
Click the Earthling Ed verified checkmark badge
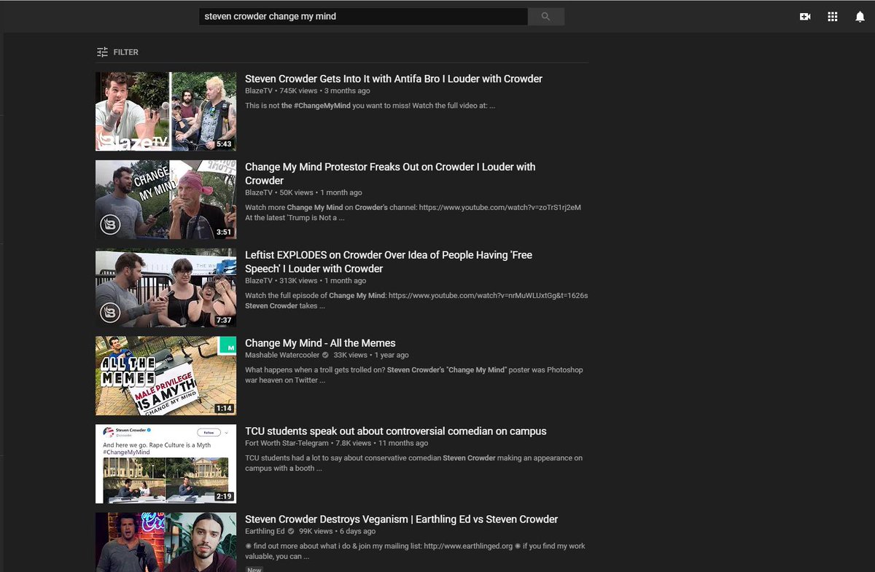(290, 531)
